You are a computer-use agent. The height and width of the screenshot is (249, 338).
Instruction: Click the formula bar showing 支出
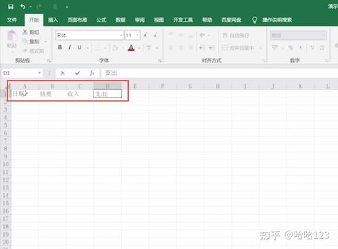[219, 73]
